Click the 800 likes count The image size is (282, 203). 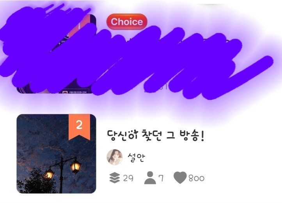pyautogui.click(x=197, y=178)
